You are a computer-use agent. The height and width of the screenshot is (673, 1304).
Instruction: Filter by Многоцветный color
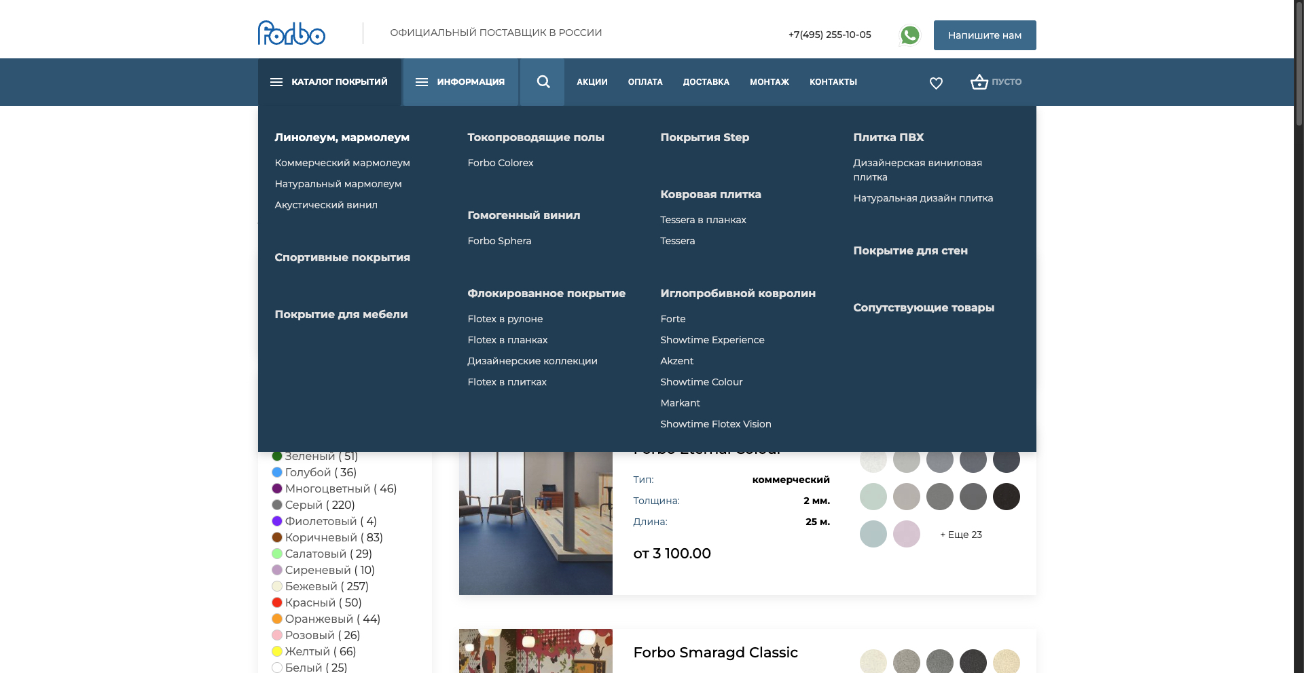(334, 488)
